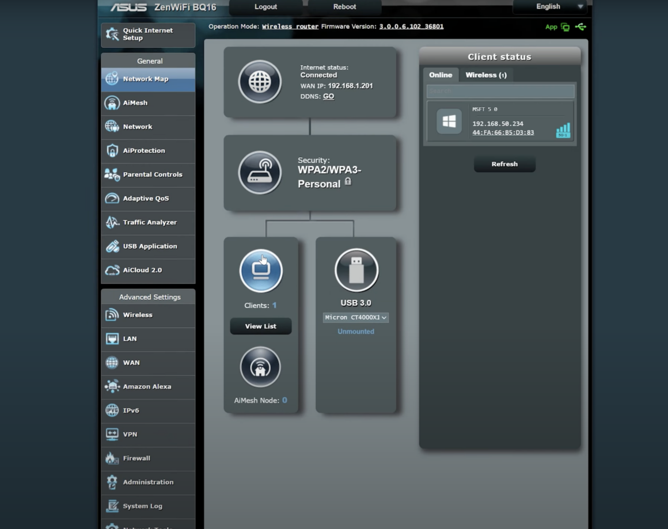Open Wireless settings icon
Screen dimensions: 668x529
112,315
